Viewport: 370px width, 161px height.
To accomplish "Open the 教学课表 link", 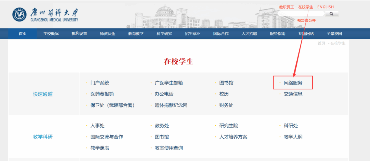I will pyautogui.click(x=100, y=148).
